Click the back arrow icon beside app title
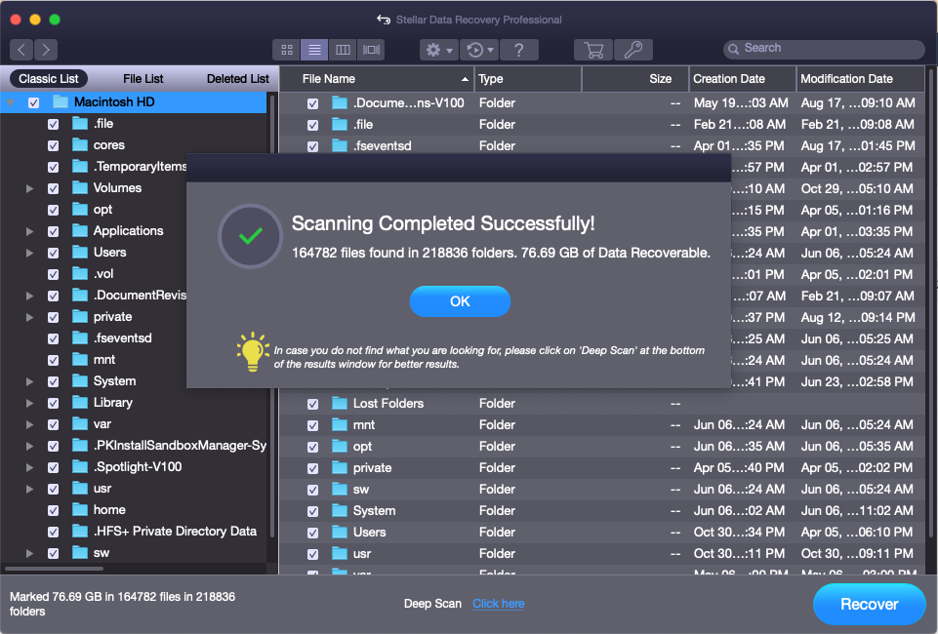Image resolution: width=938 pixels, height=634 pixels. [x=384, y=20]
